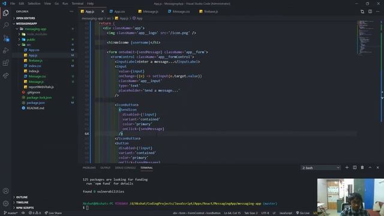Start Live Share from status bar

click(x=53, y=213)
